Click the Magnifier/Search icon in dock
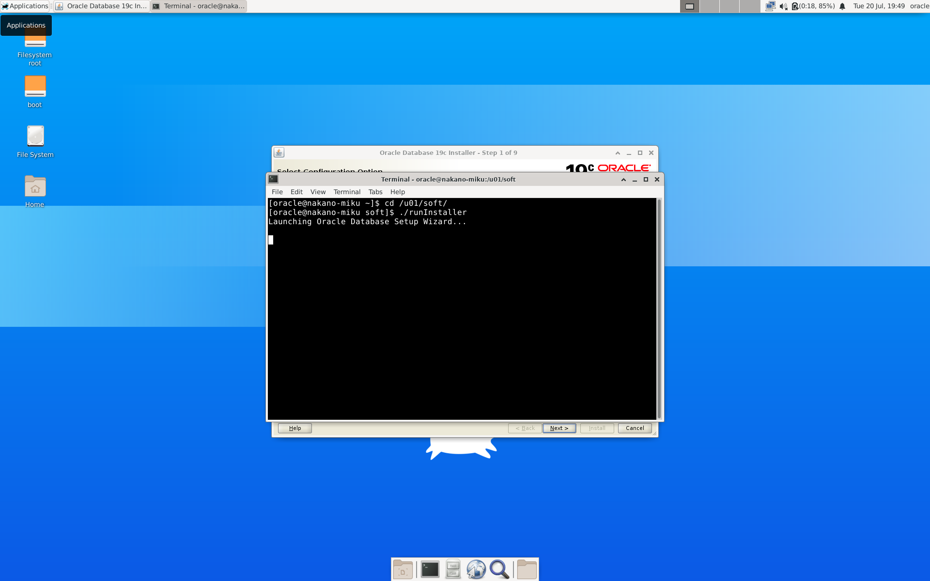This screenshot has height=581, width=930. [500, 568]
